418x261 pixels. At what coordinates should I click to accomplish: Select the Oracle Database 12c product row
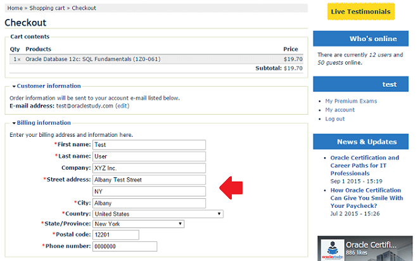coord(156,59)
